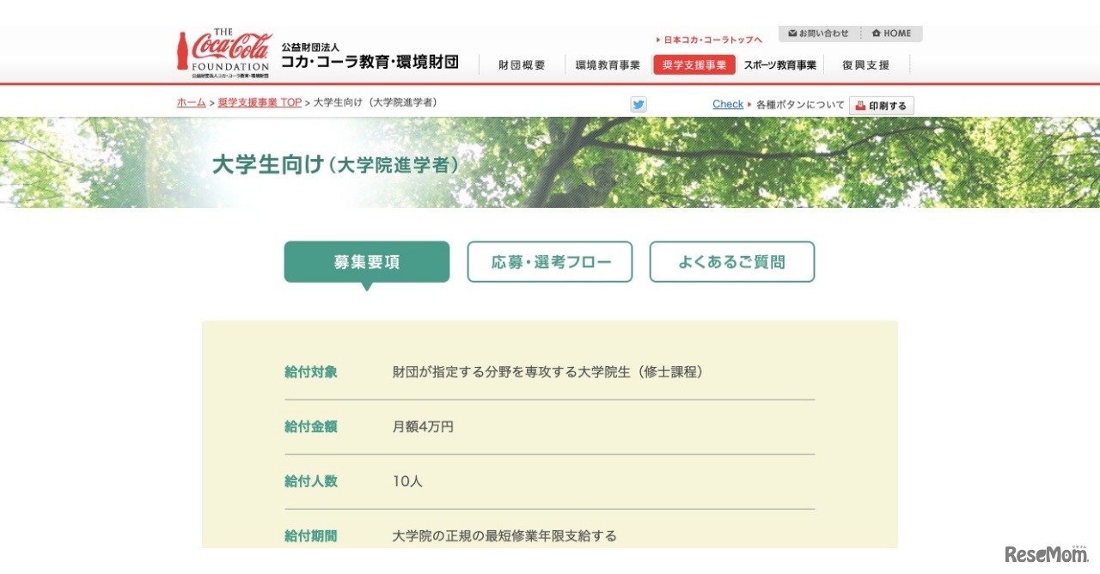
Task: Click the Twitter bird share icon
Action: tap(638, 104)
